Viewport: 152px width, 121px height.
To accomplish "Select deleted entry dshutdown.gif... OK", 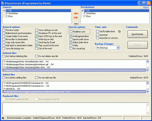I will 74,64.
